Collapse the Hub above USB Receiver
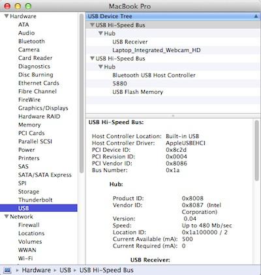The image size is (261, 275). tap(100, 33)
